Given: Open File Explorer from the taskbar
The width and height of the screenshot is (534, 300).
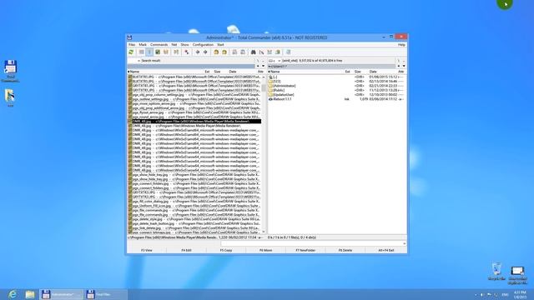Looking at the screenshot, I should 30,294.
